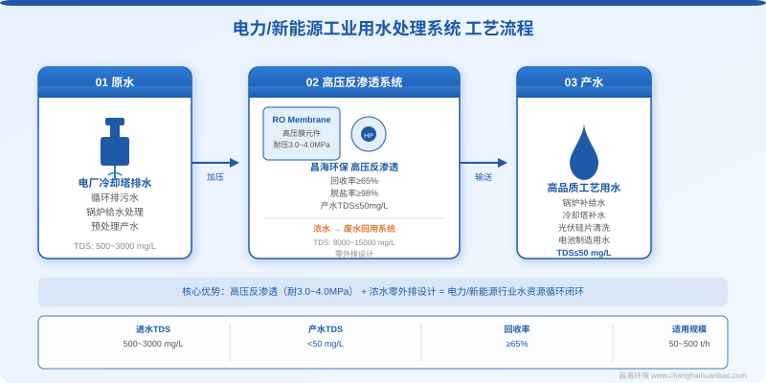Click the 进水TDS column header

[153, 329]
